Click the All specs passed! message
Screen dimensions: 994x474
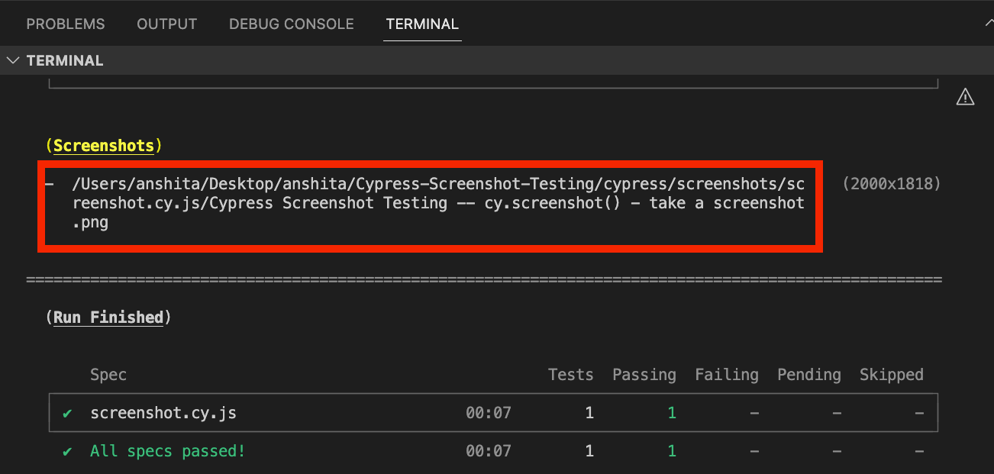[168, 451]
